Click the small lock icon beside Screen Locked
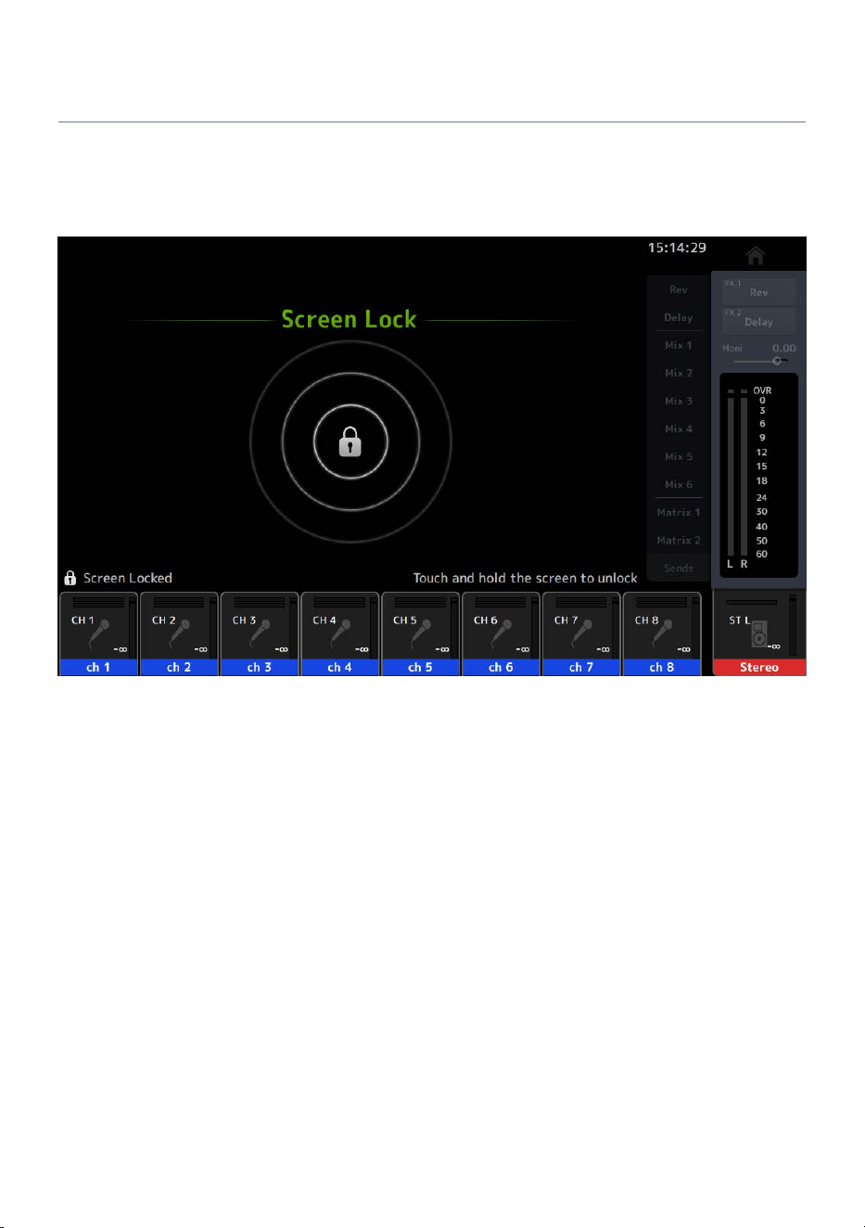This screenshot has width=865, height=1228. tap(70, 578)
